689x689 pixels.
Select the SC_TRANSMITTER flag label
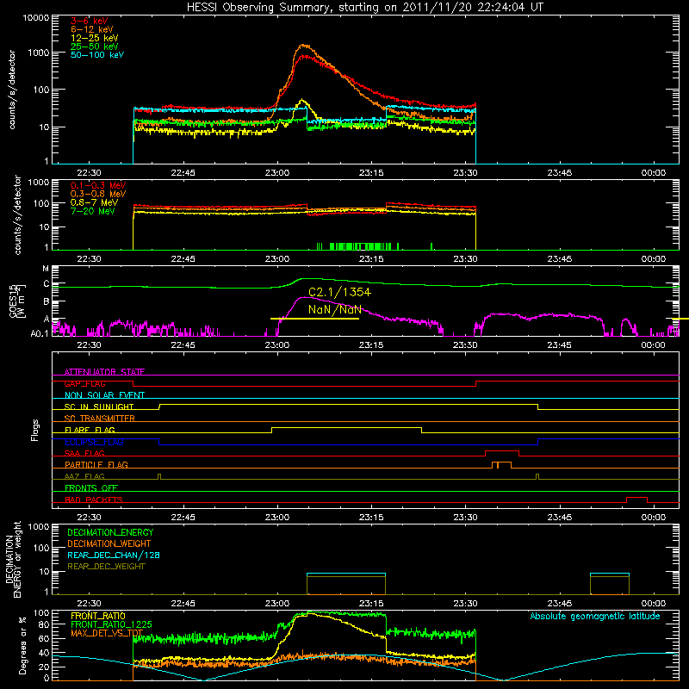click(x=99, y=419)
